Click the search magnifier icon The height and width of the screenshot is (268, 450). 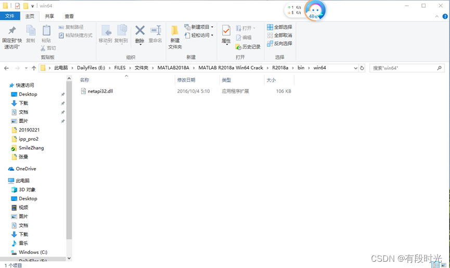(x=440, y=68)
